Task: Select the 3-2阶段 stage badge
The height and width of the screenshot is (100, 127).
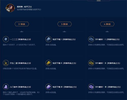Action: [65, 24]
